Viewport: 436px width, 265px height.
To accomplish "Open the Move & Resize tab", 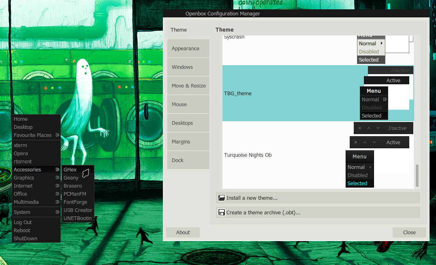I will tap(188, 85).
